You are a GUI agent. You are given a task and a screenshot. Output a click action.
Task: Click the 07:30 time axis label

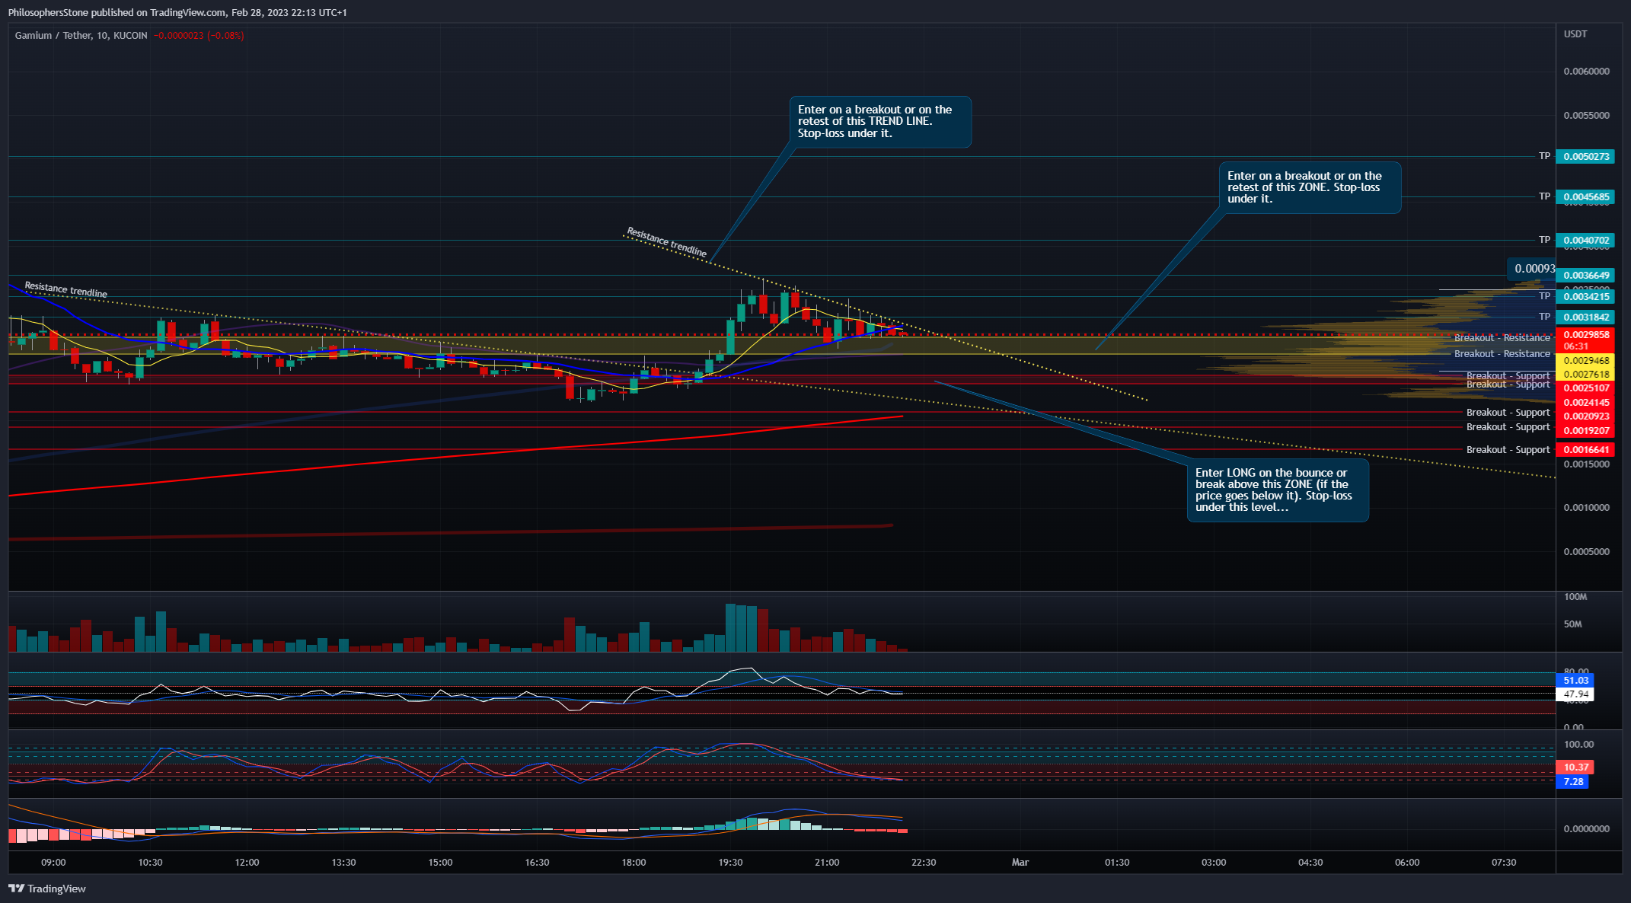click(x=1504, y=863)
